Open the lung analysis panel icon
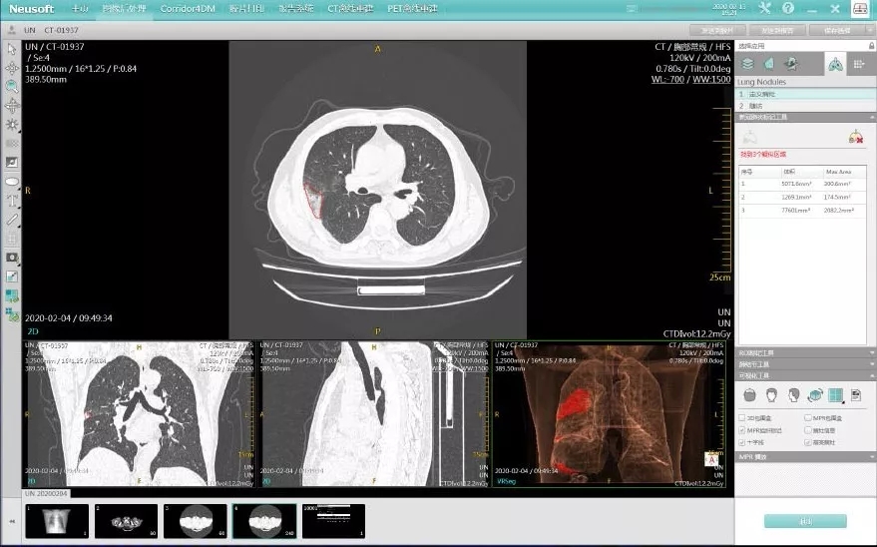This screenshot has height=547, width=877. tap(835, 64)
